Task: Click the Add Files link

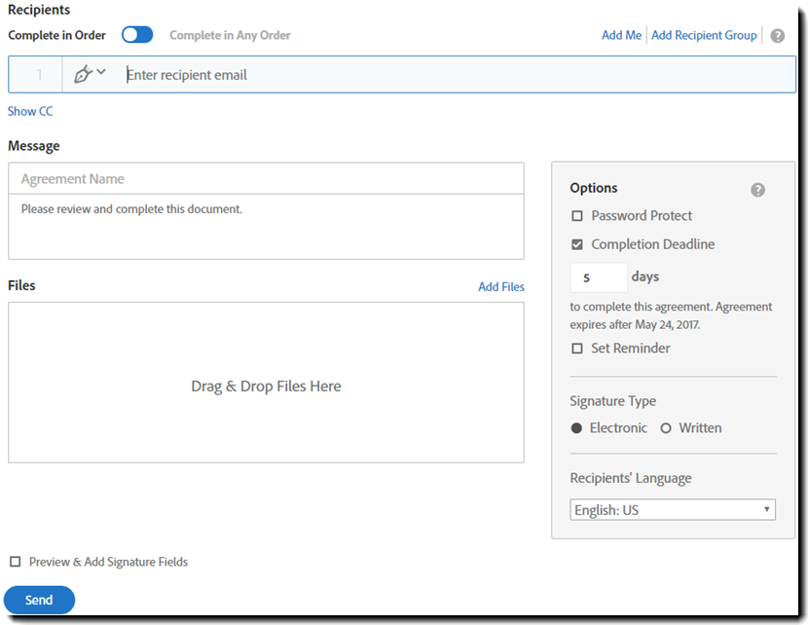Action: 501,287
